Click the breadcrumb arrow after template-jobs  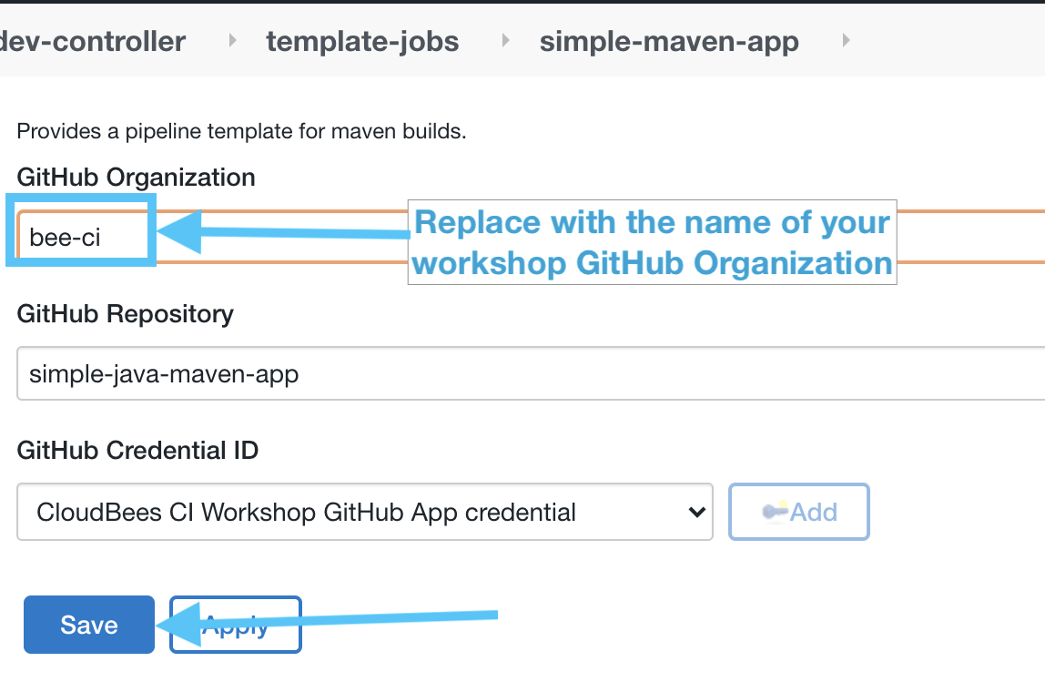[x=504, y=40]
